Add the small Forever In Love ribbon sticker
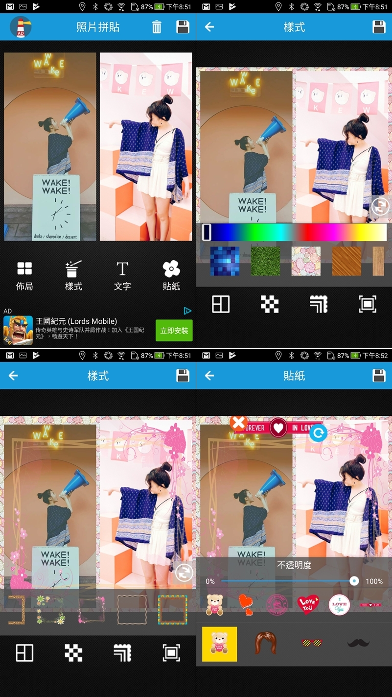Viewport: 392px width, 697px height. (x=371, y=605)
